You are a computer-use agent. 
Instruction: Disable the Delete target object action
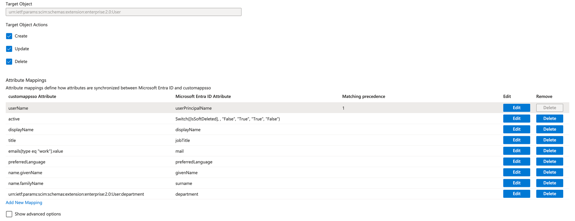tap(9, 62)
